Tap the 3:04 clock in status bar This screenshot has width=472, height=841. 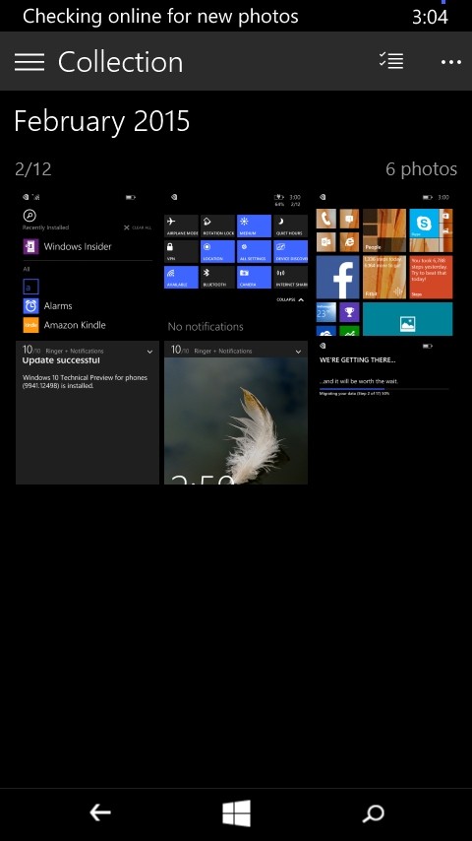pos(430,17)
